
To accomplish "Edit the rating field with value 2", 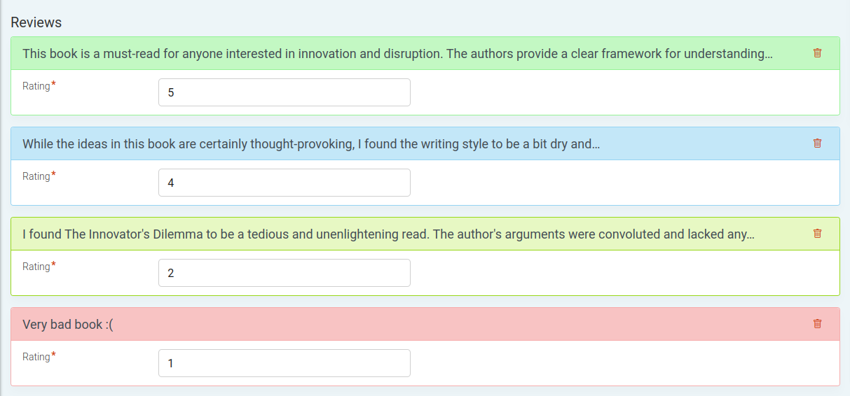I will tap(285, 273).
